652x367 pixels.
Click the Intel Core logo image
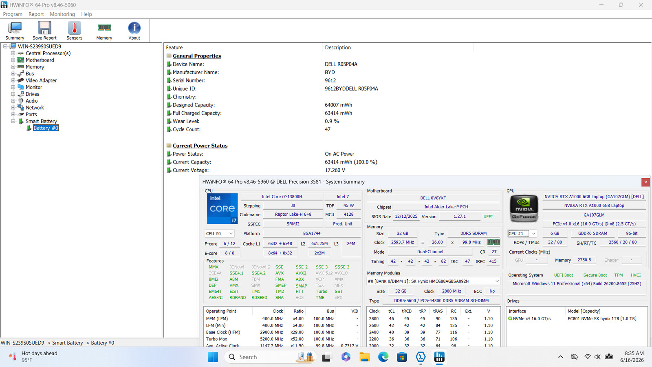tap(222, 209)
